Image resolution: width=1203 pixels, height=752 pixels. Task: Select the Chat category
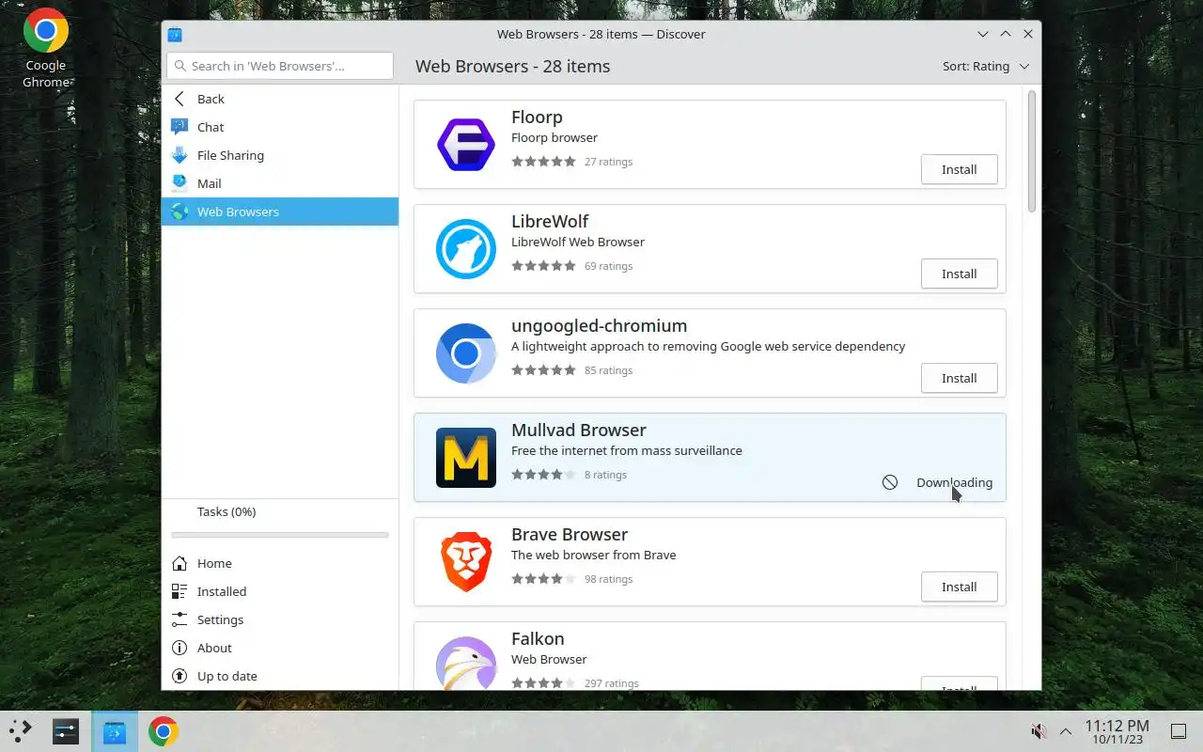coord(280,127)
